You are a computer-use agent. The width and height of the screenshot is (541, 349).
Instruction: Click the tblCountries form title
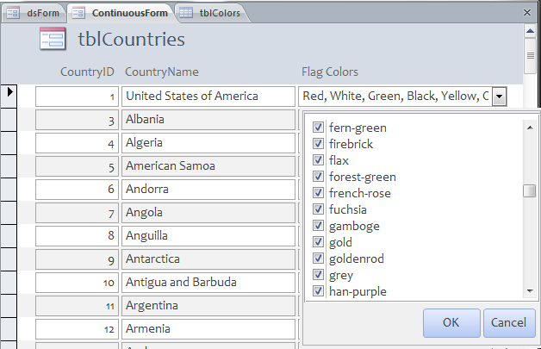click(132, 39)
